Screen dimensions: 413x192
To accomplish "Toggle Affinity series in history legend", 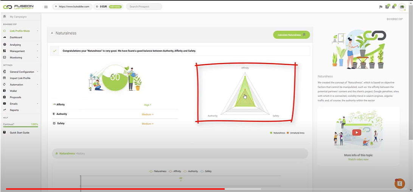I will coord(175,171).
